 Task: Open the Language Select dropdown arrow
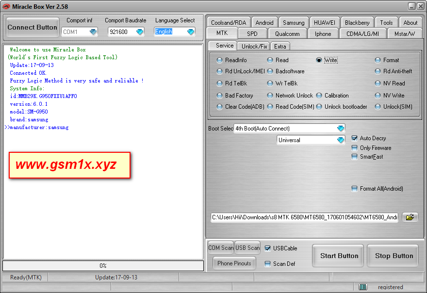pyautogui.click(x=191, y=32)
